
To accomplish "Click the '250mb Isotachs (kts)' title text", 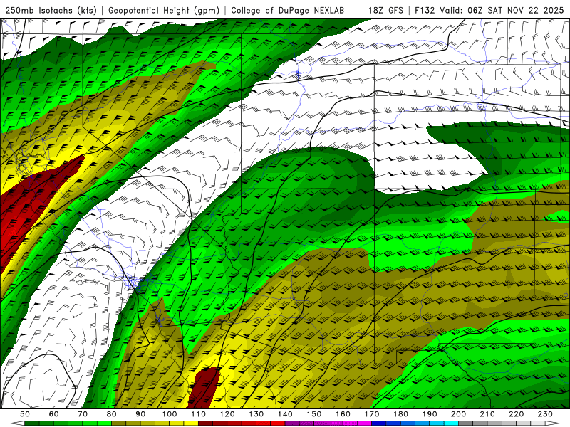I will click(x=51, y=10).
